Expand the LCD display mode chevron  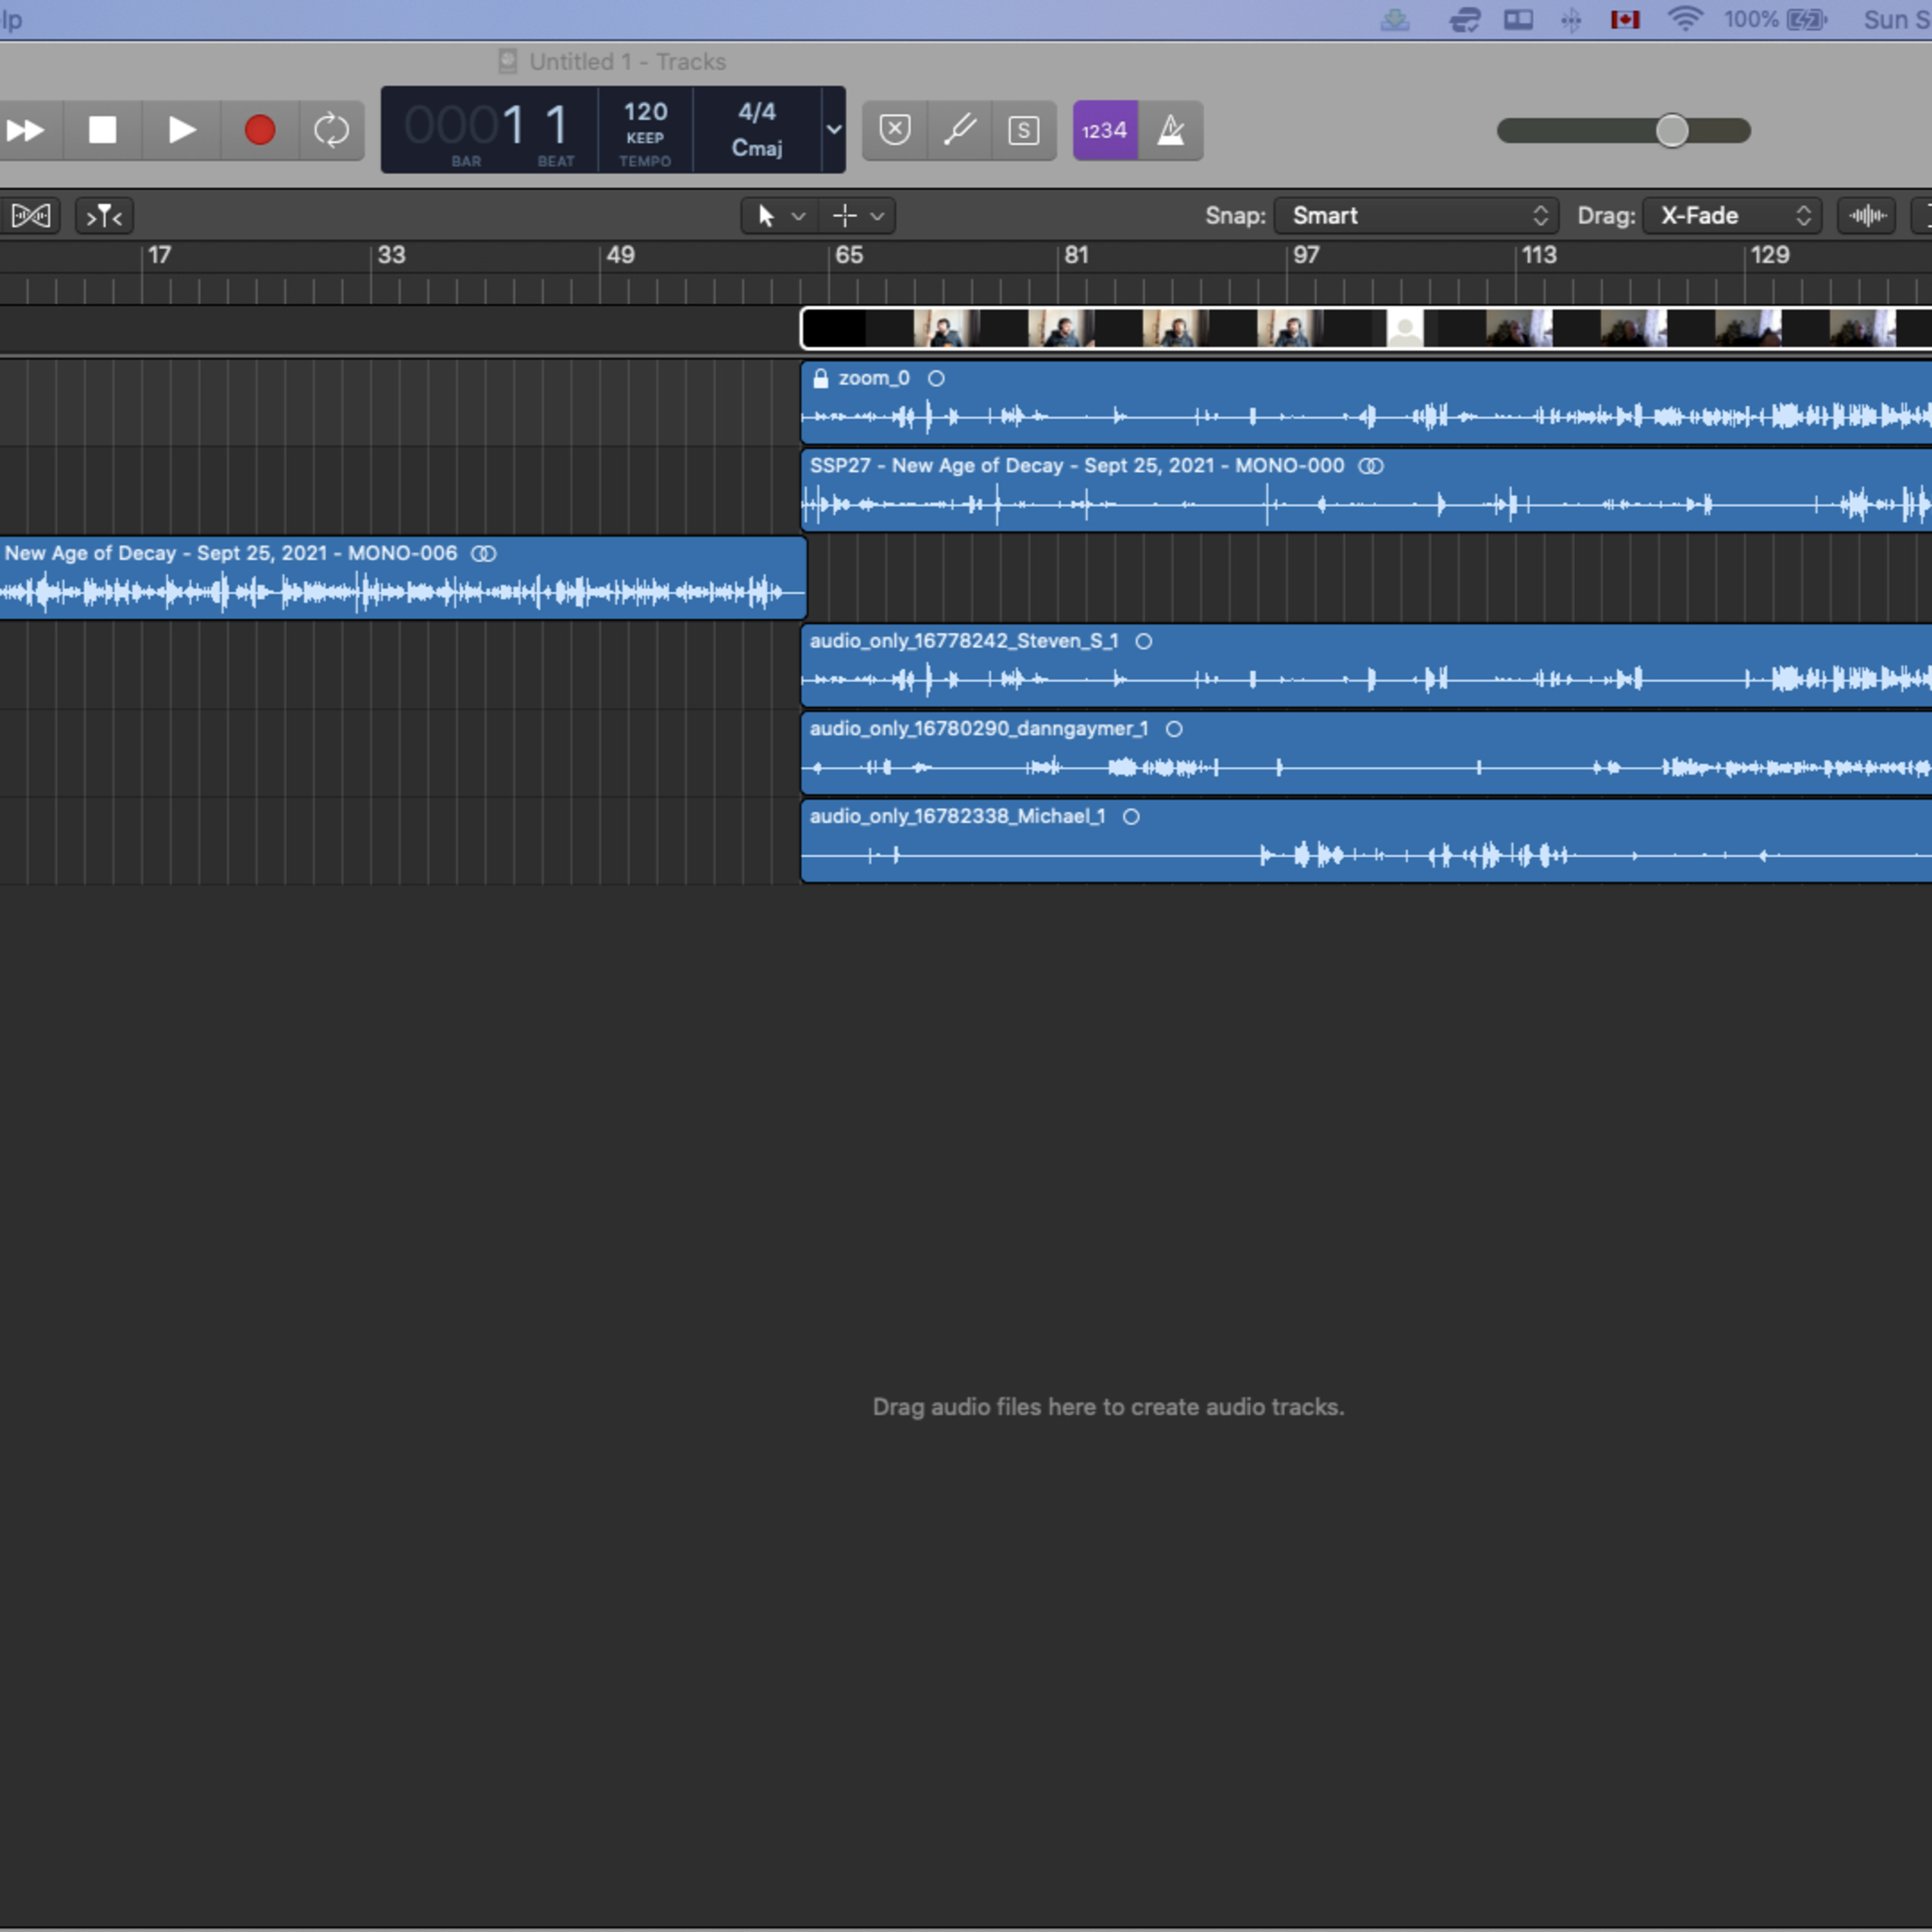coord(833,130)
